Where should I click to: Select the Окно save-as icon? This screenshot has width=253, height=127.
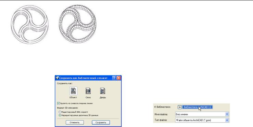tap(88, 91)
